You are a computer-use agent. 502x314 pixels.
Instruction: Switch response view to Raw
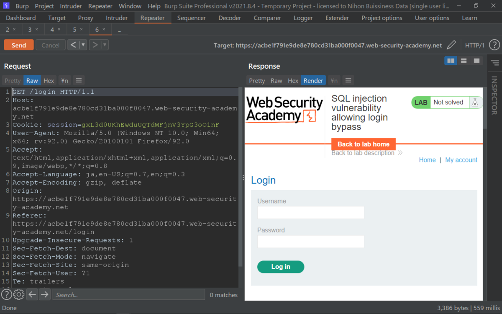[x=276, y=80]
